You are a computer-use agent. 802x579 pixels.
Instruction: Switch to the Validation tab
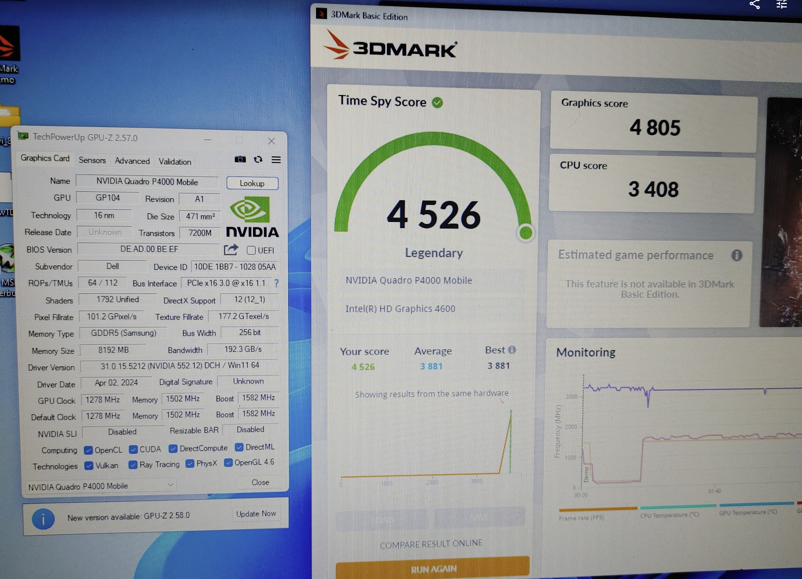(x=175, y=162)
